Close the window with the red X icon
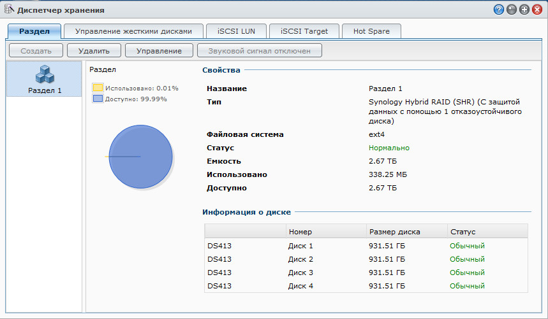This screenshot has height=319, width=548. 537,10
